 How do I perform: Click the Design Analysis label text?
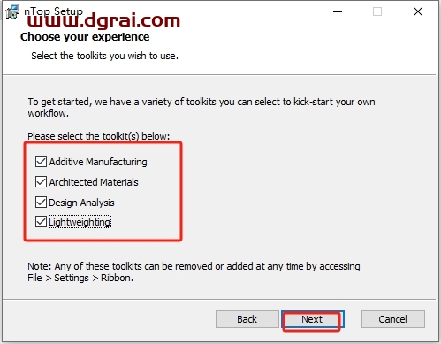click(x=81, y=203)
